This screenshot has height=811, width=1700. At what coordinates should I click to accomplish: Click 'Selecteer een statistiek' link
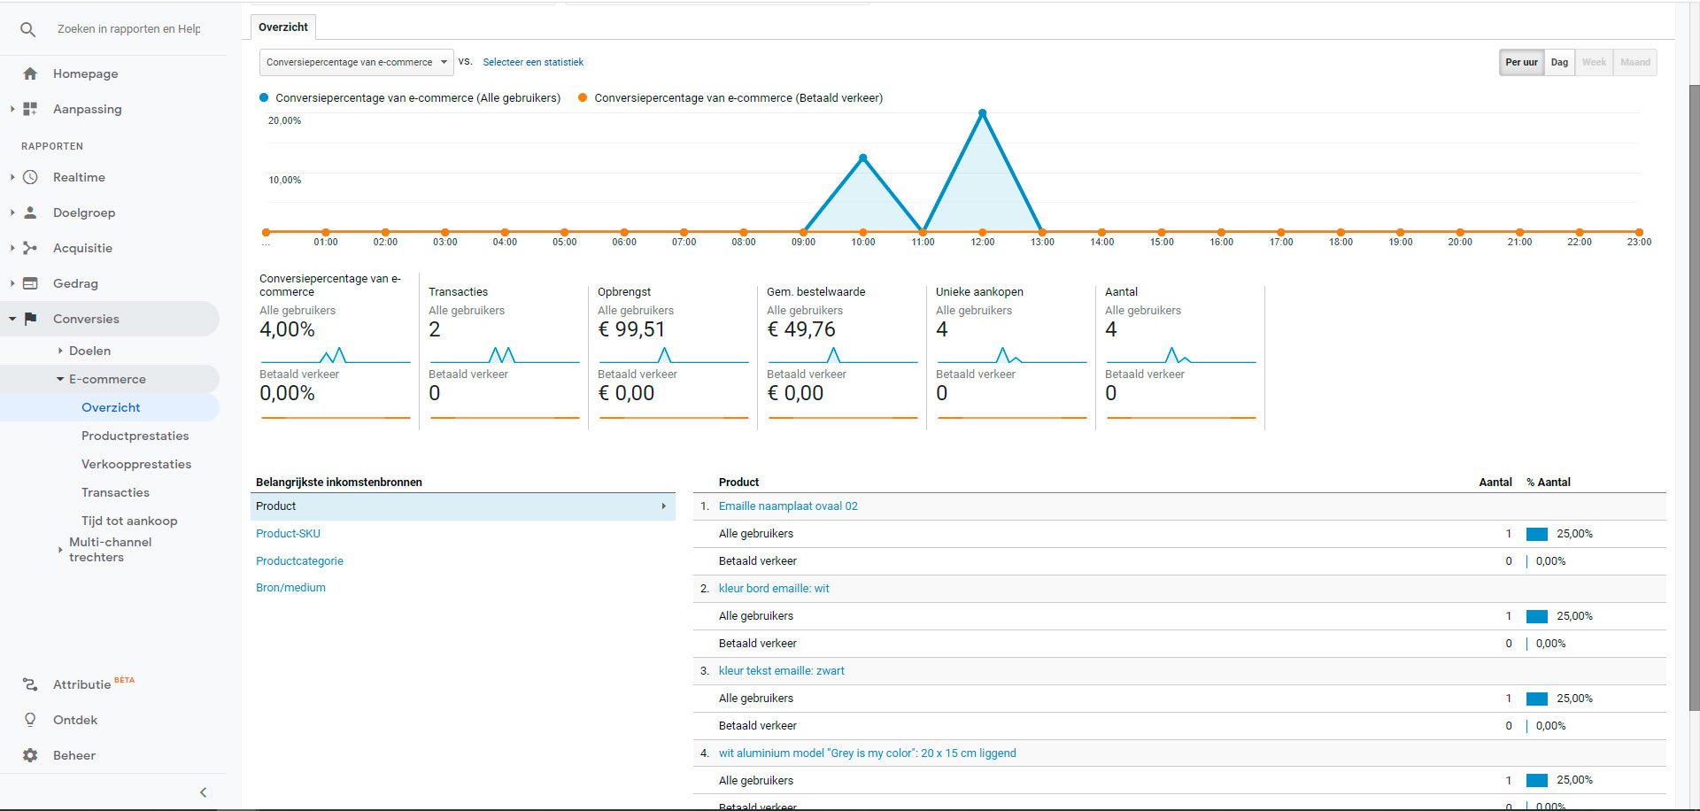pos(533,62)
